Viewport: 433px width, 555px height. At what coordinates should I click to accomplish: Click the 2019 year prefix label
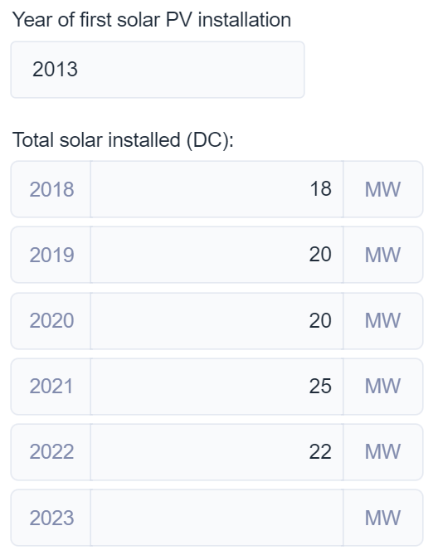coord(51,255)
